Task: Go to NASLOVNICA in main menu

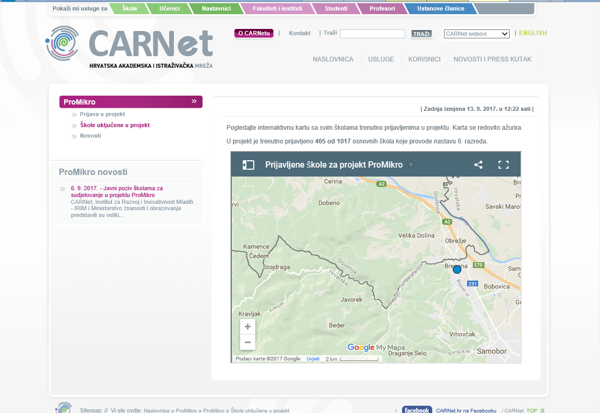Action: (333, 59)
